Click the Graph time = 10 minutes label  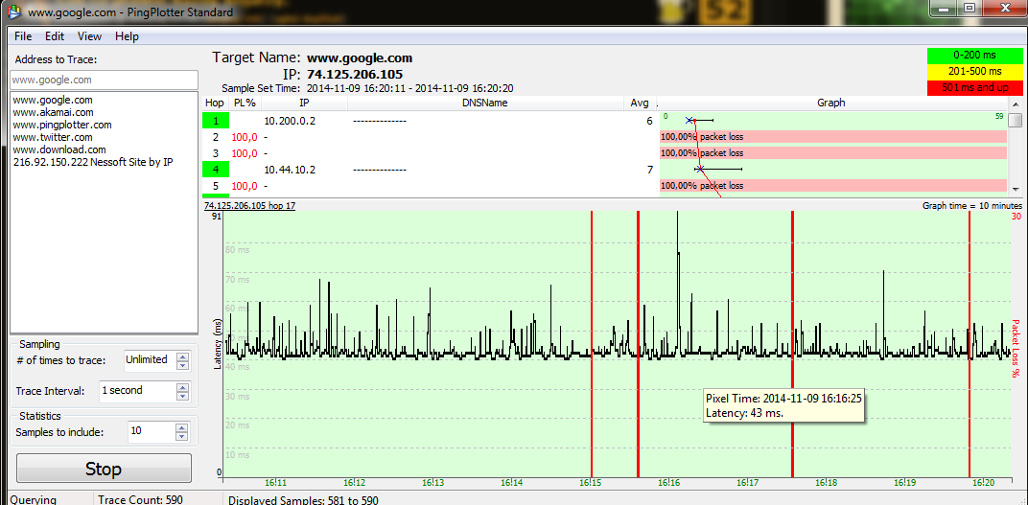971,206
